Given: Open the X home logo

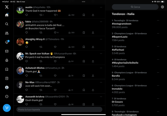Looking at the screenshot, I should (x=7, y=7).
